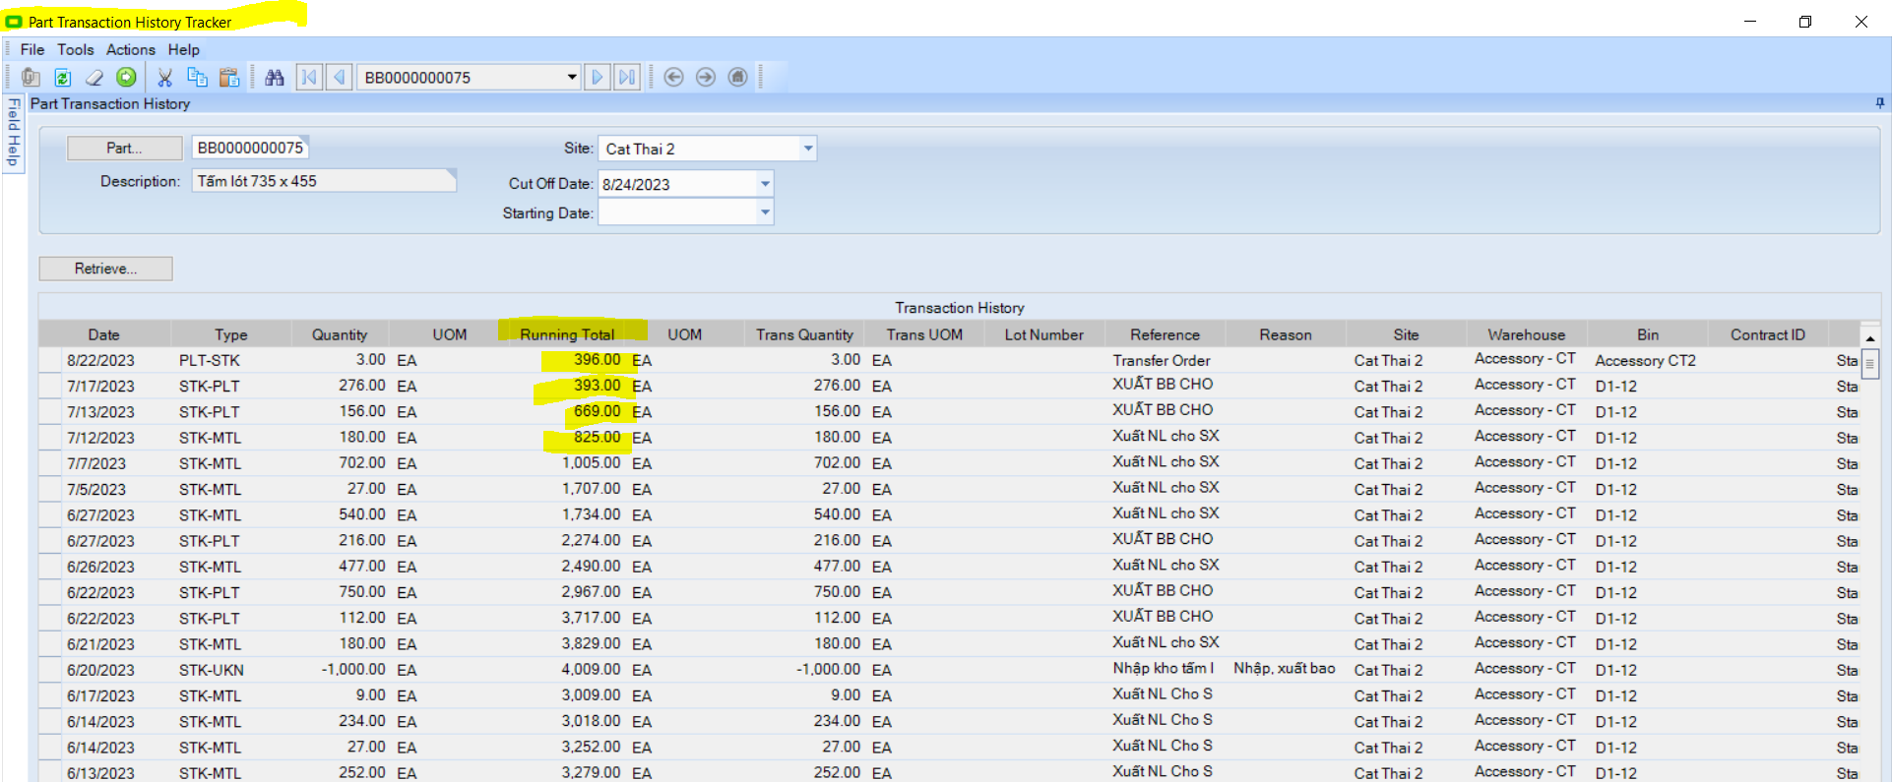The image size is (1892, 782).
Task: Click the Retrieve... button
Action: coord(105,269)
